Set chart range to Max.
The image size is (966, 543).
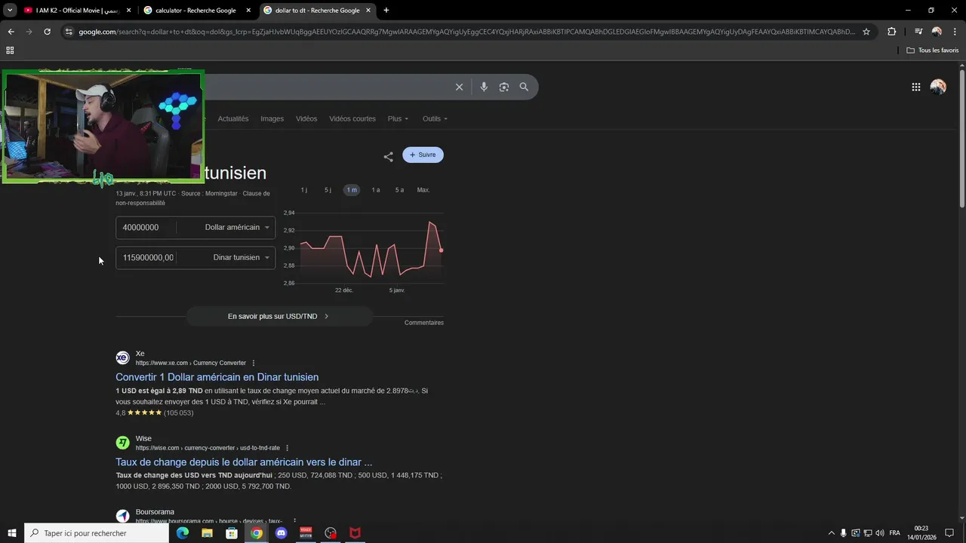[x=423, y=190]
